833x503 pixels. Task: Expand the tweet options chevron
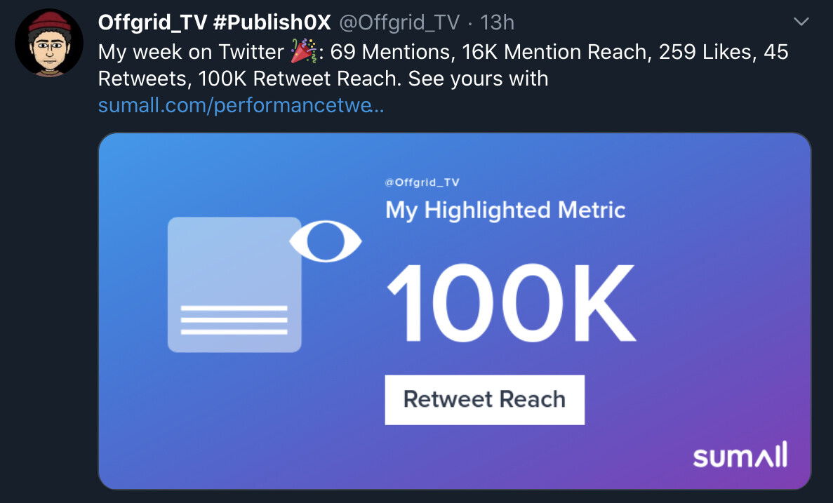point(801,22)
